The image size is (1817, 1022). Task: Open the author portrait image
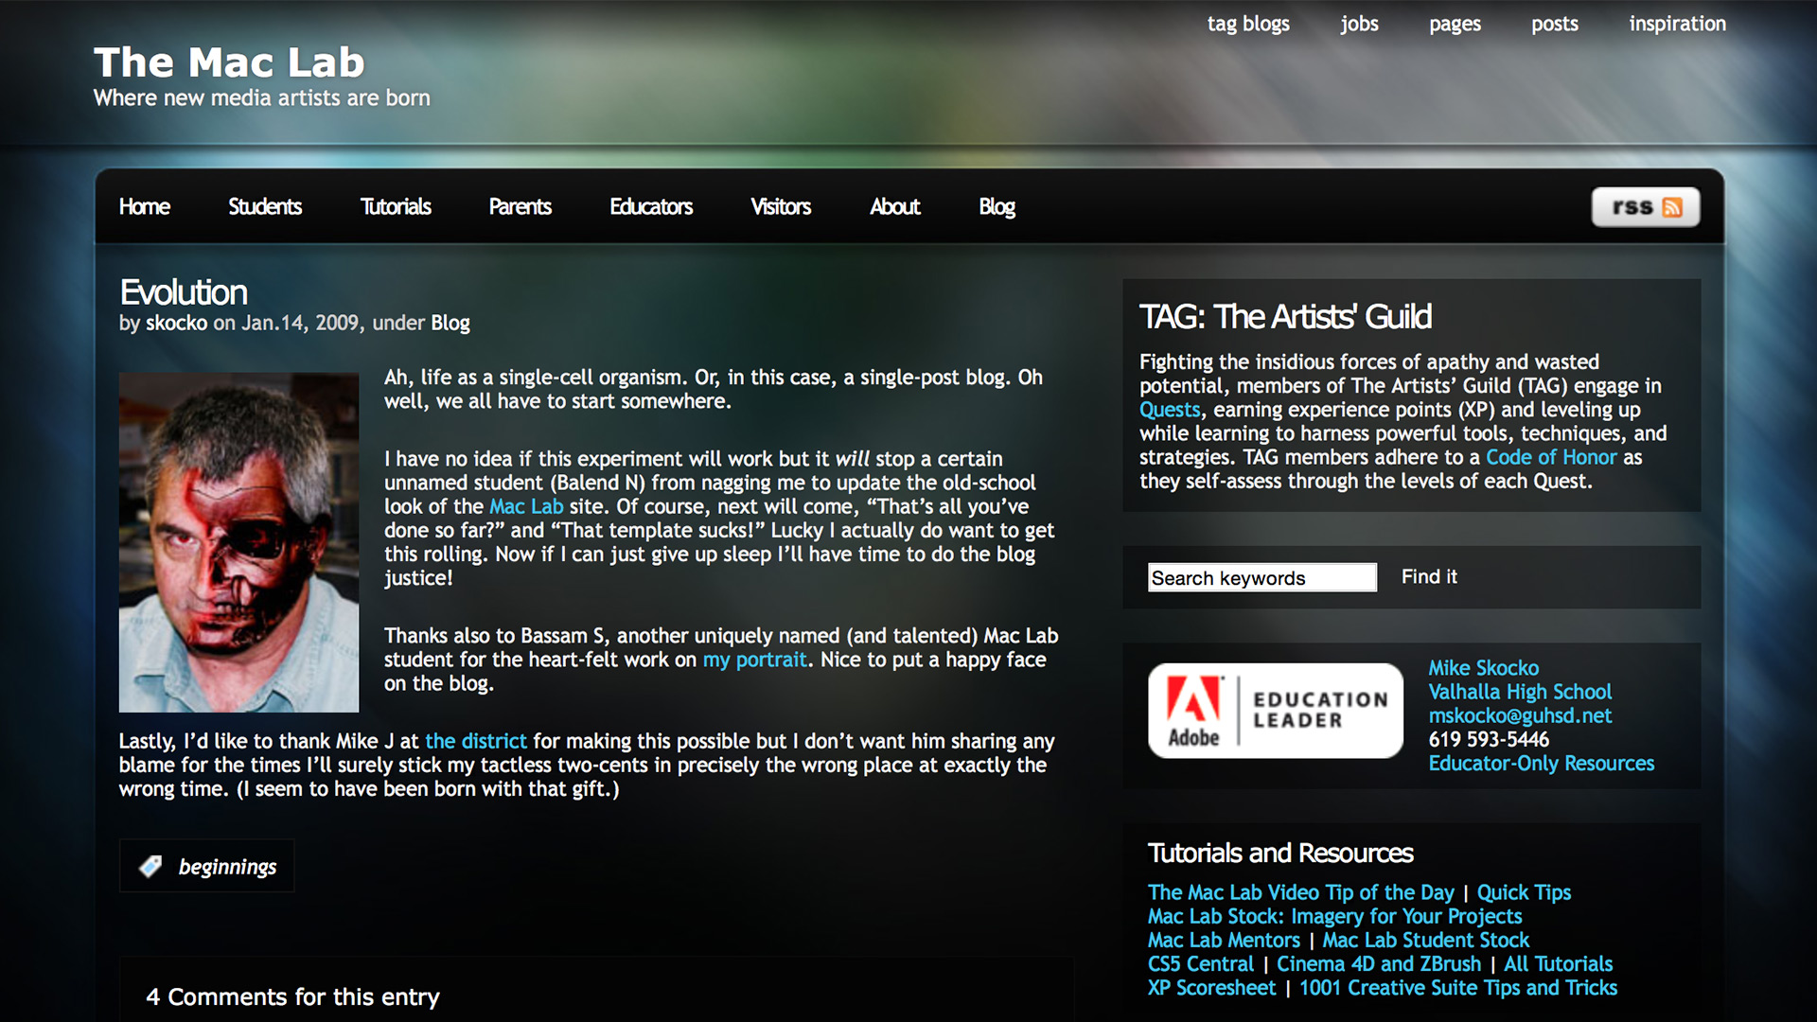238,542
